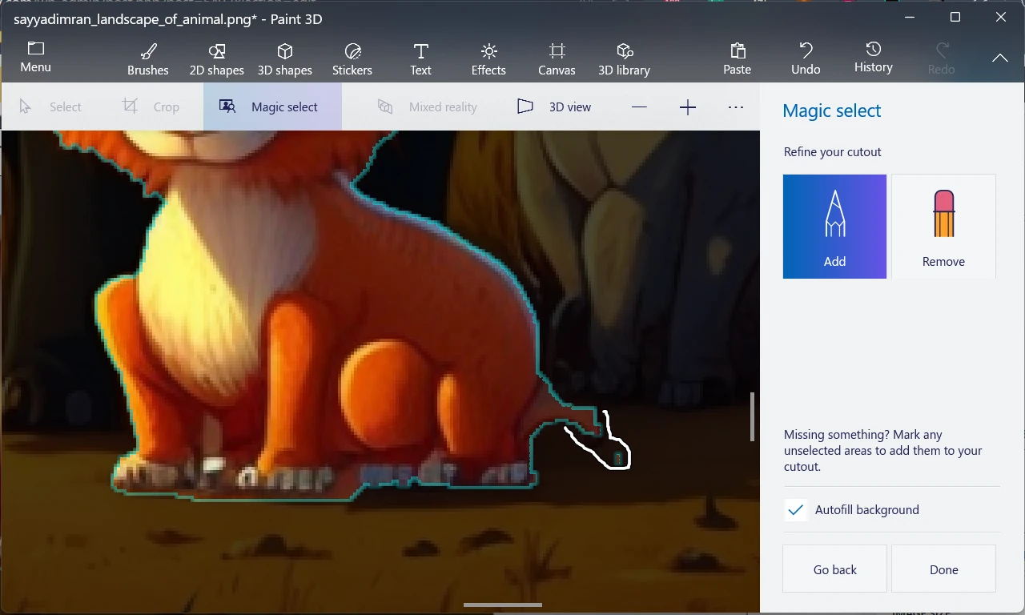
Task: Undo the last action
Action: (x=805, y=58)
